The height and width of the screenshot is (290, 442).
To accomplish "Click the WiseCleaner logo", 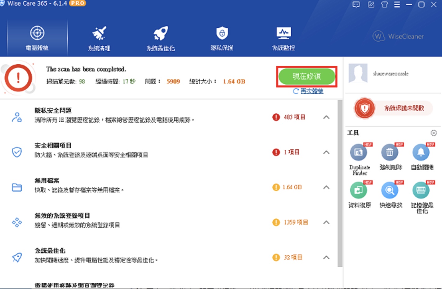I will click(x=398, y=36).
